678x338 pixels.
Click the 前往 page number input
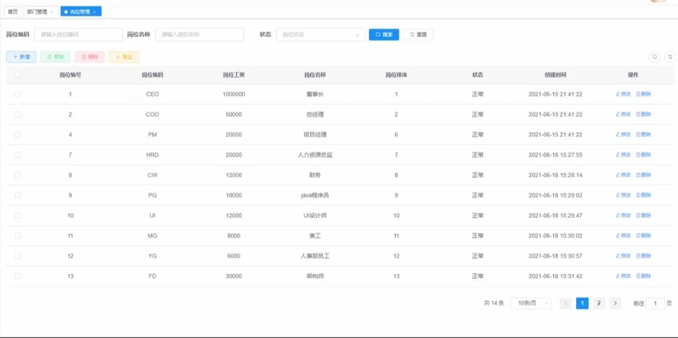(655, 304)
